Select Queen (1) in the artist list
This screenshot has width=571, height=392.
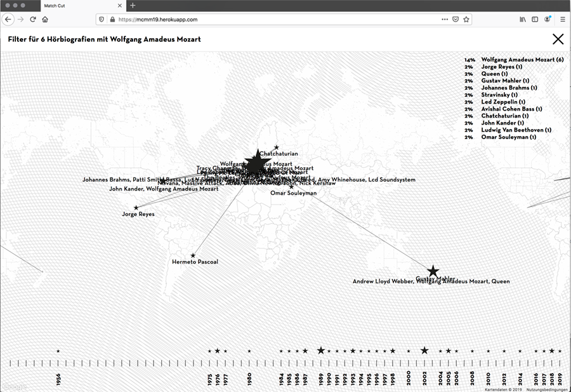(494, 74)
